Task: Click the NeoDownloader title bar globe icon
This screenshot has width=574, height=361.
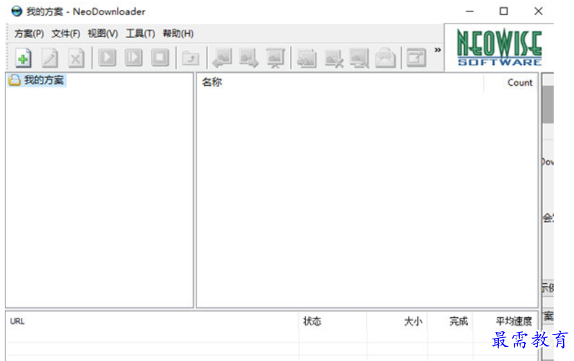Action: tap(16, 11)
